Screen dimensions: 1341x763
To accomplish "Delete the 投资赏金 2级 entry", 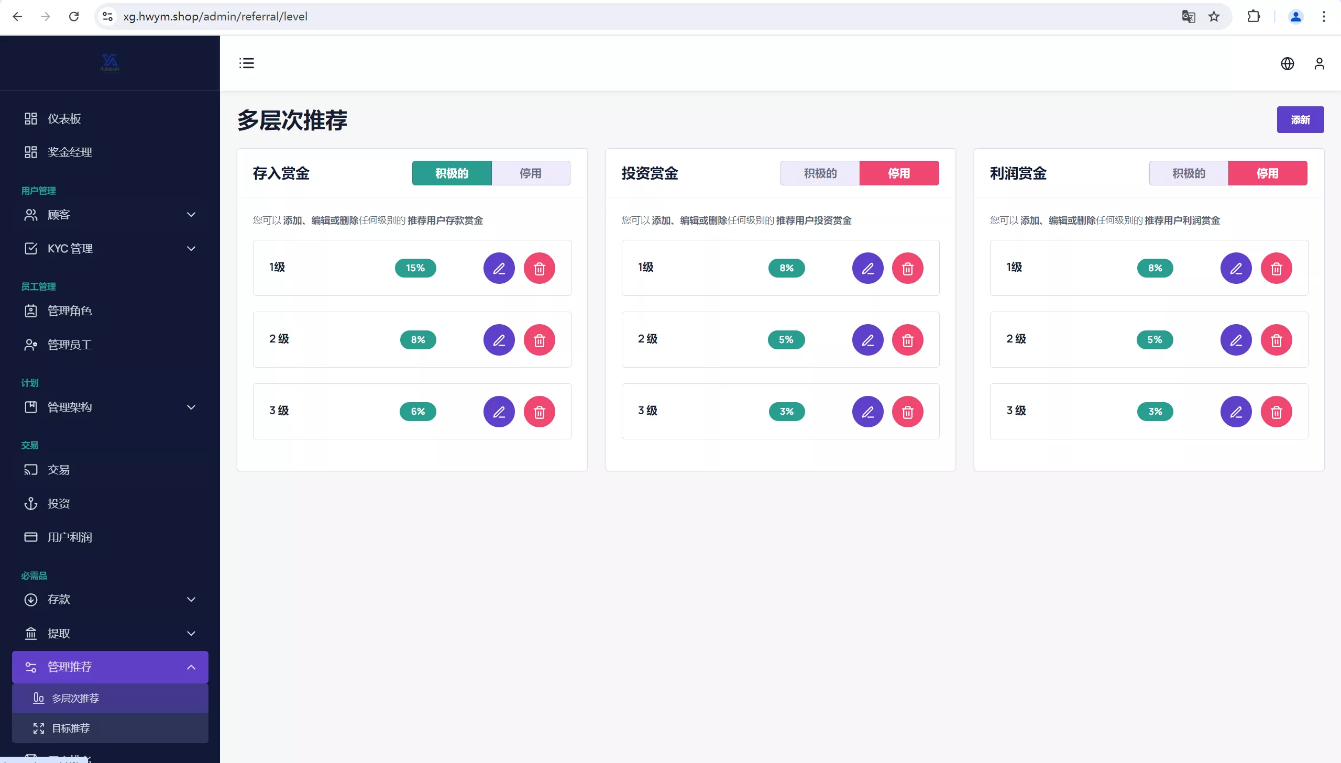I will (x=907, y=339).
